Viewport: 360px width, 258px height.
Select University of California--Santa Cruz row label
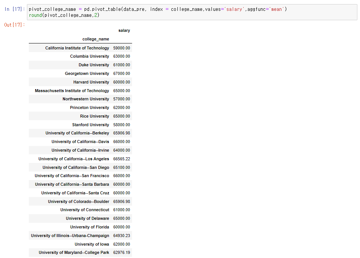pyautogui.click(x=75, y=193)
